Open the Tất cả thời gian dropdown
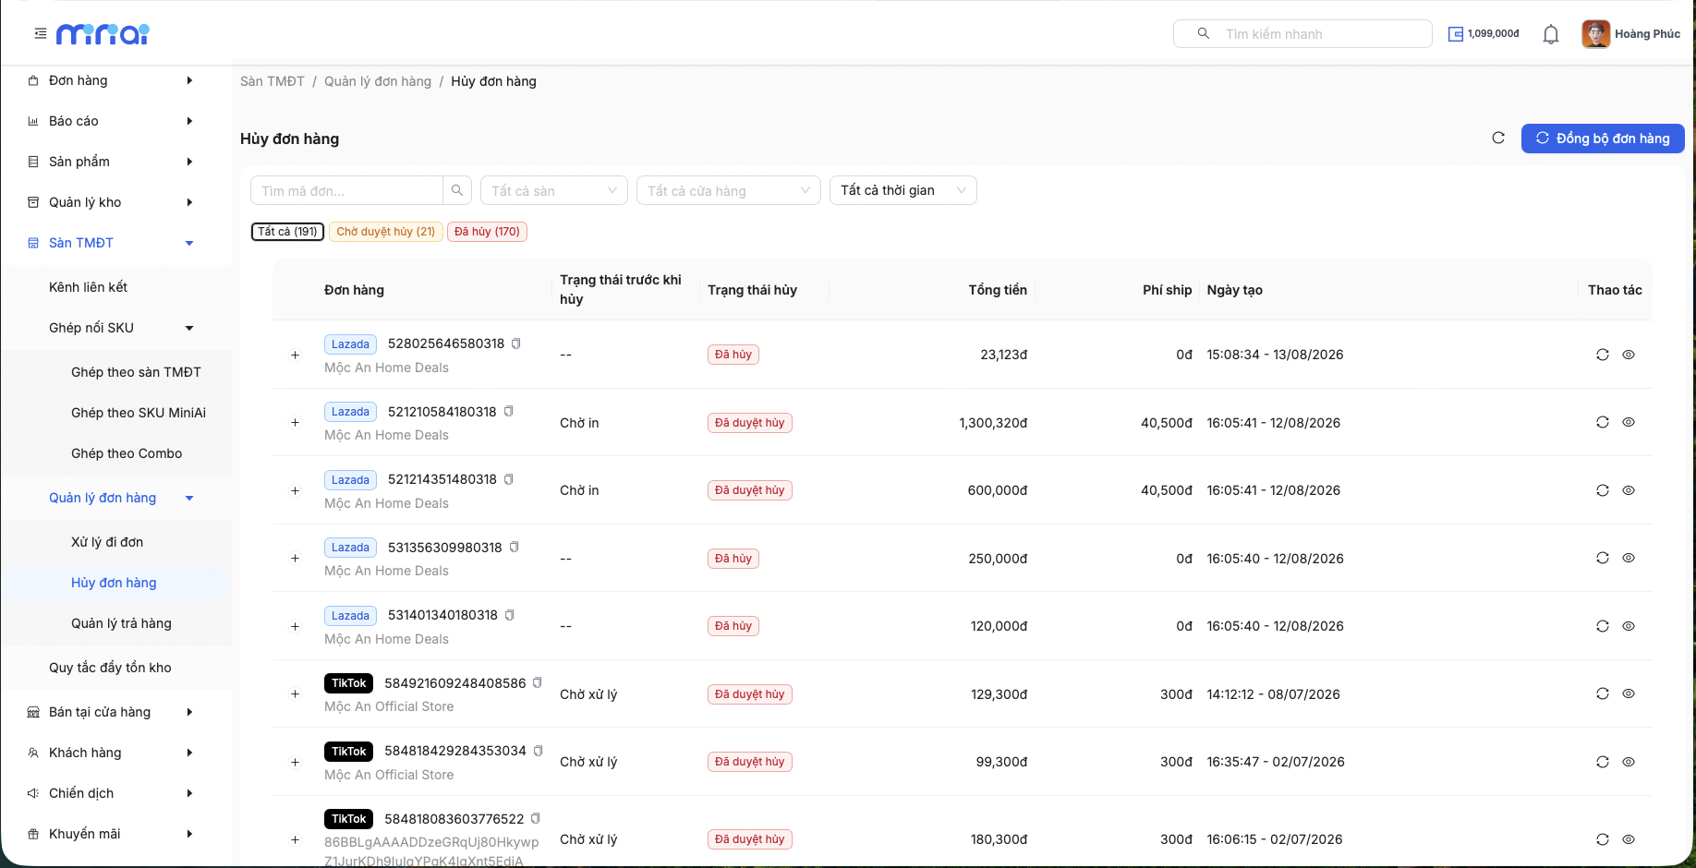 point(903,190)
